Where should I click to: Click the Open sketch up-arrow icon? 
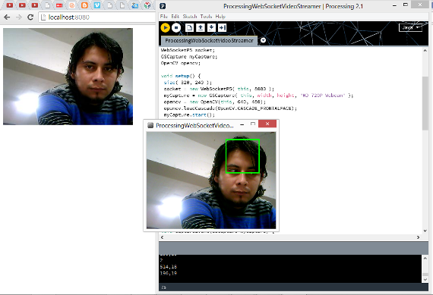201,27
